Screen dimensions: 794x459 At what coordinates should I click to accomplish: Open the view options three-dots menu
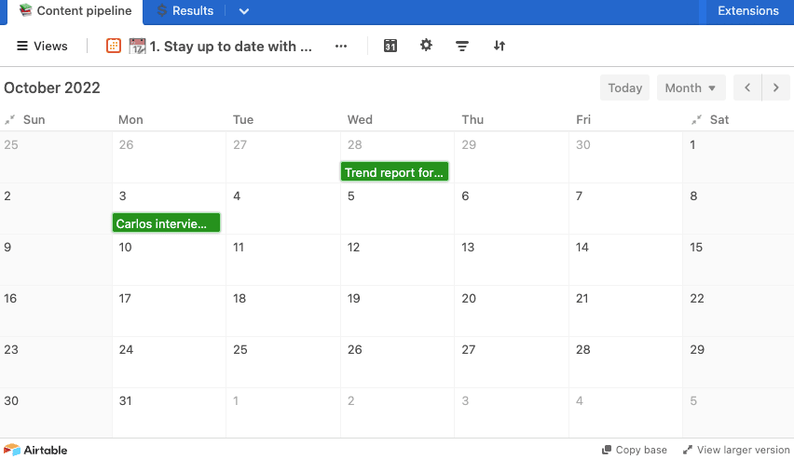(x=341, y=46)
